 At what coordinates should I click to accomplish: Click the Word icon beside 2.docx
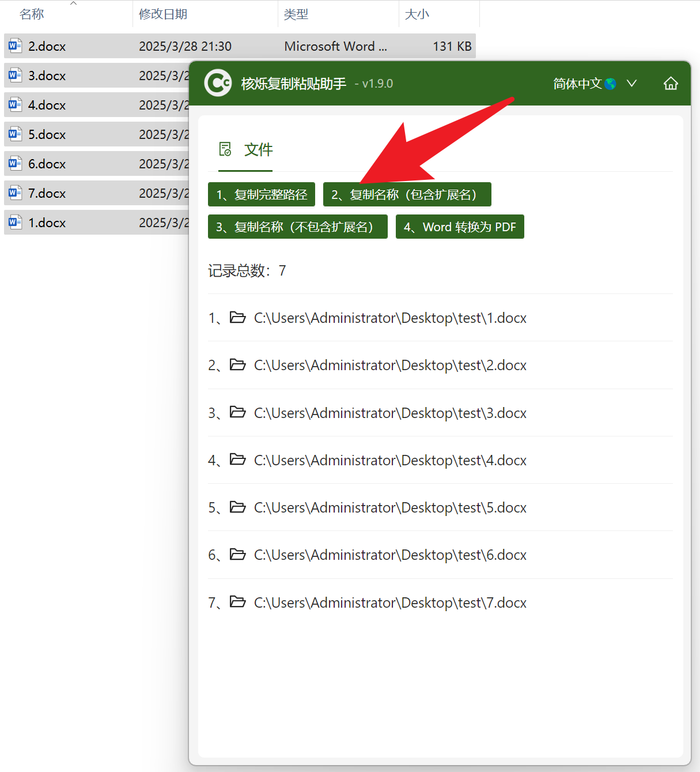(16, 46)
